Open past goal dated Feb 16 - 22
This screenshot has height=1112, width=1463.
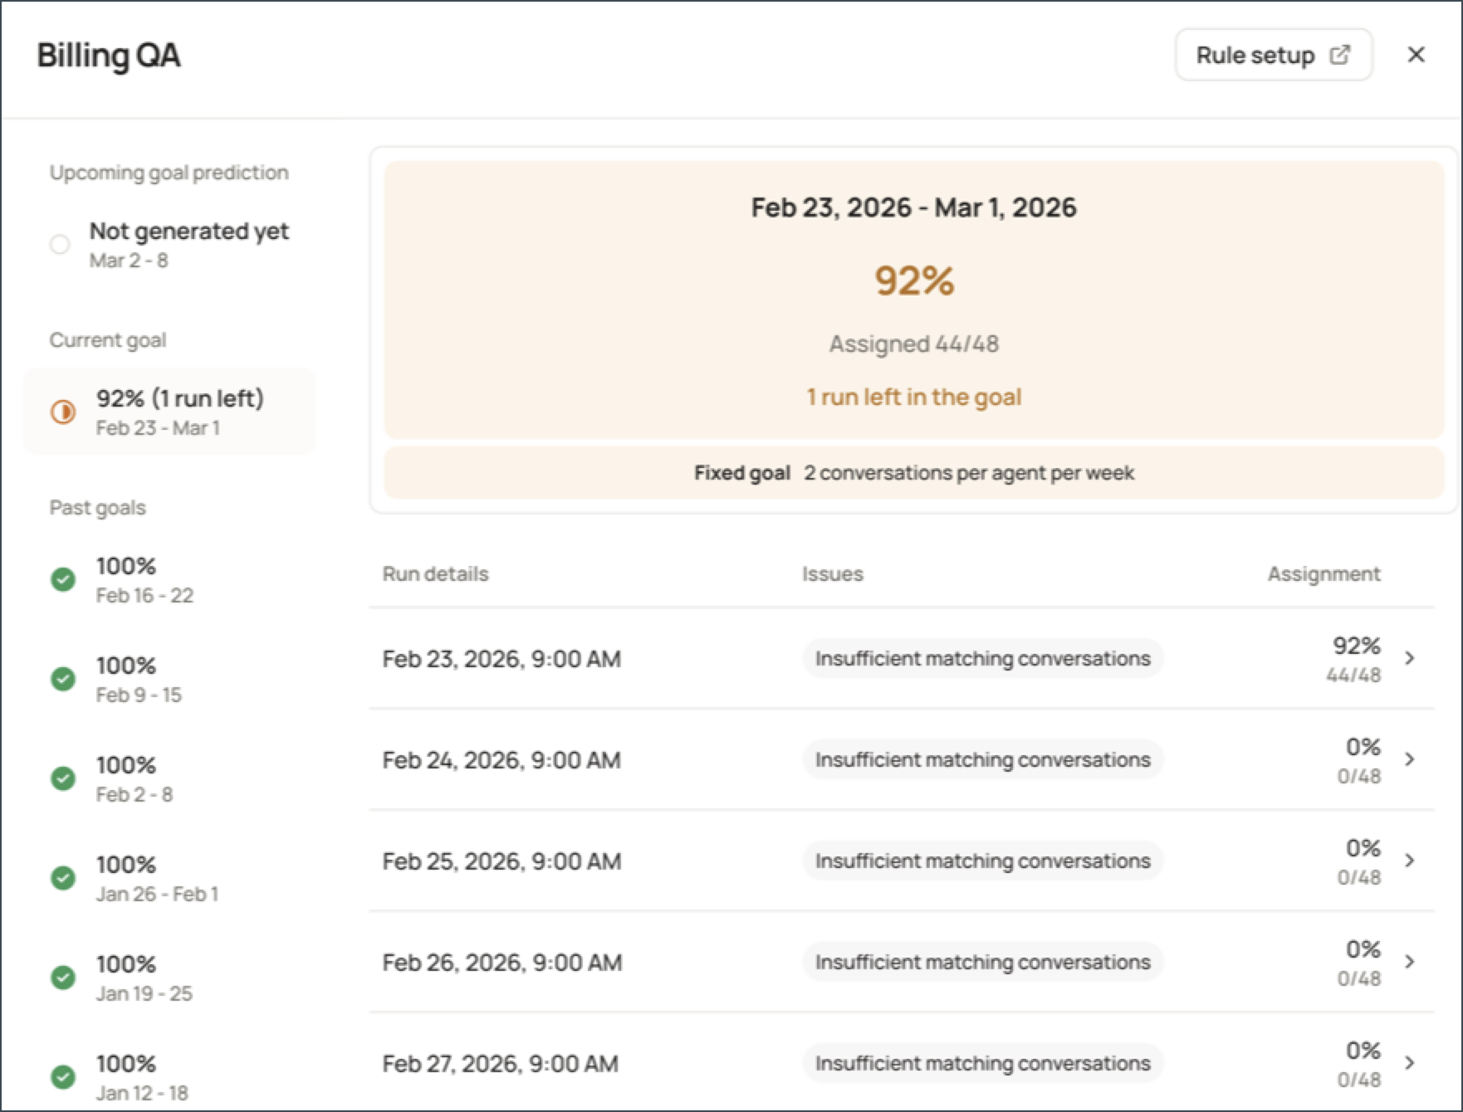click(170, 579)
